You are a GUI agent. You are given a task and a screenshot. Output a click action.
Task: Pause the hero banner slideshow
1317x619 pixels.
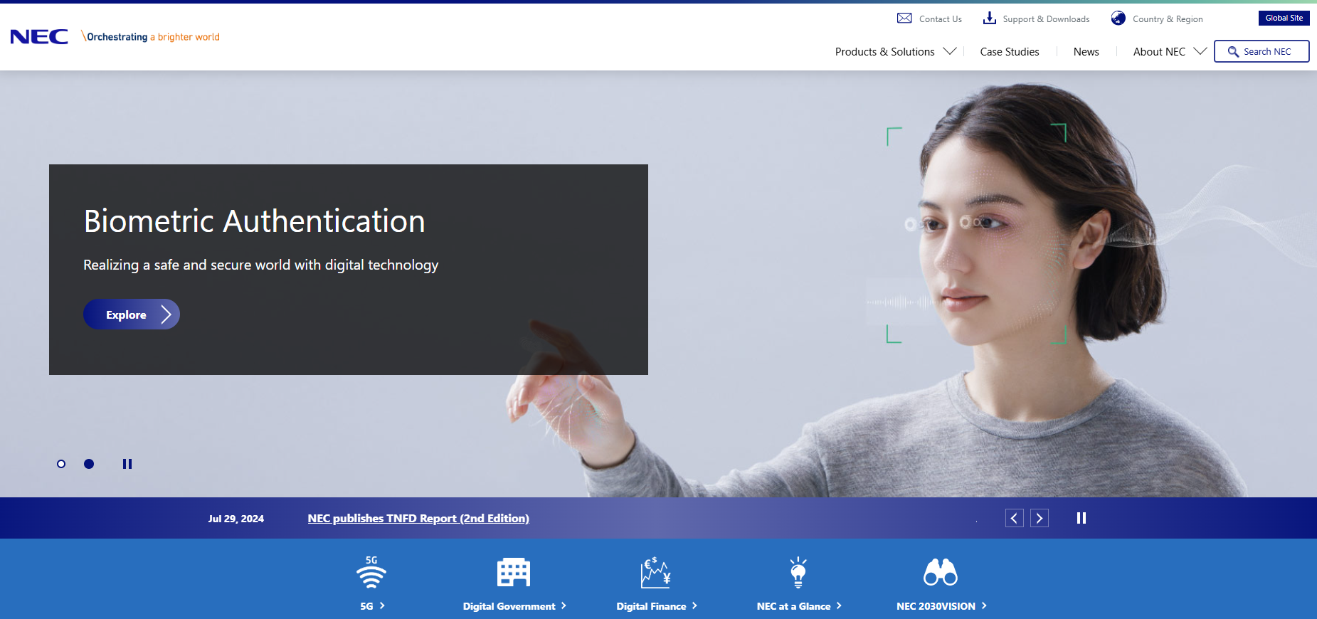tap(127, 464)
